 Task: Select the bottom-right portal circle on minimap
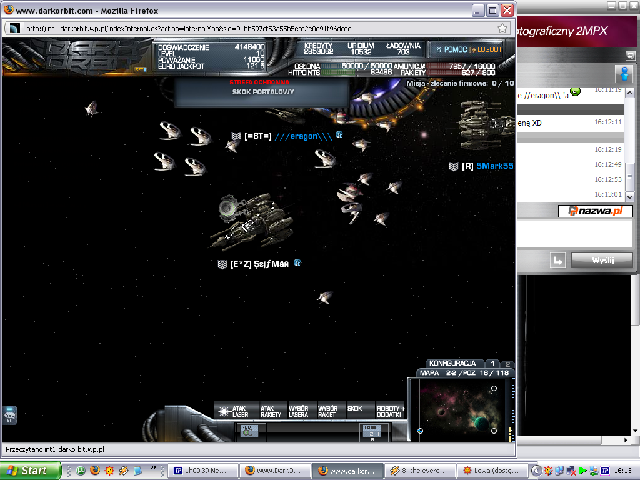point(494,431)
